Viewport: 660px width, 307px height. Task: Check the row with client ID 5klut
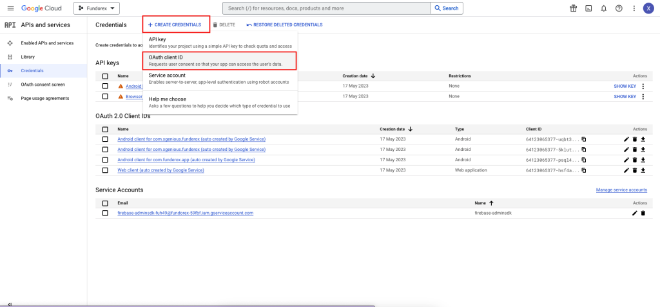tap(105, 150)
